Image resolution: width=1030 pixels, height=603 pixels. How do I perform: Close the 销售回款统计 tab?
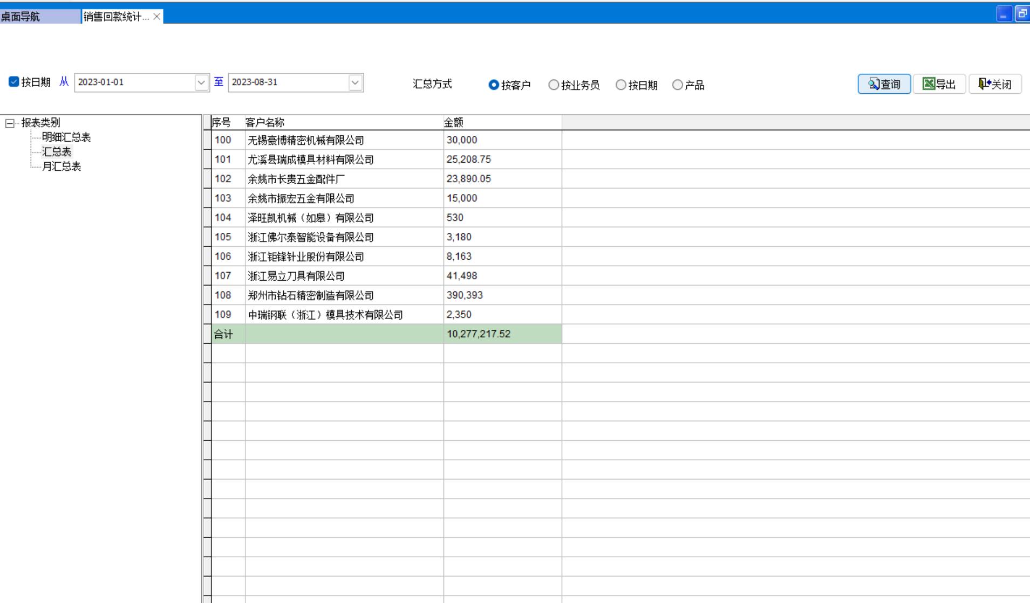pyautogui.click(x=156, y=17)
